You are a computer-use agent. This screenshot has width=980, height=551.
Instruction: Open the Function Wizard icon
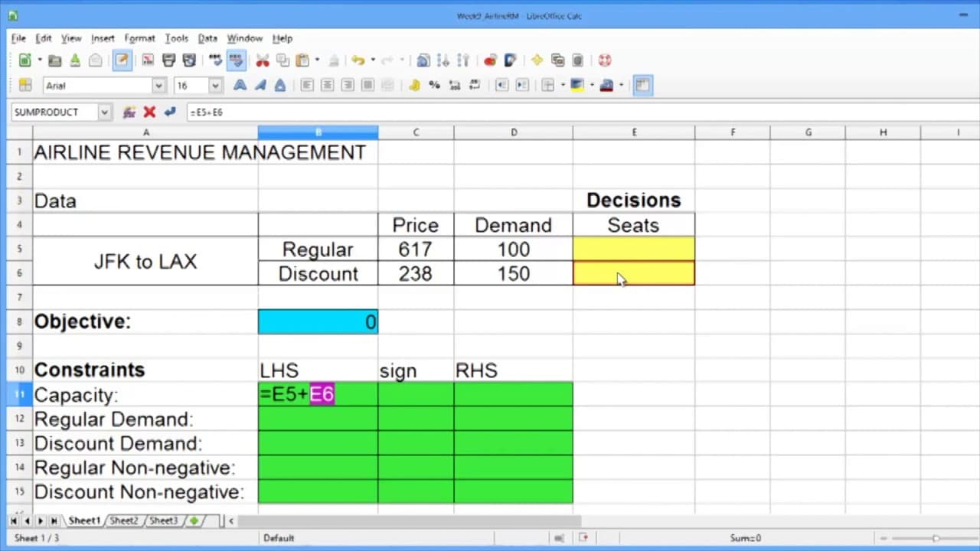[129, 112]
